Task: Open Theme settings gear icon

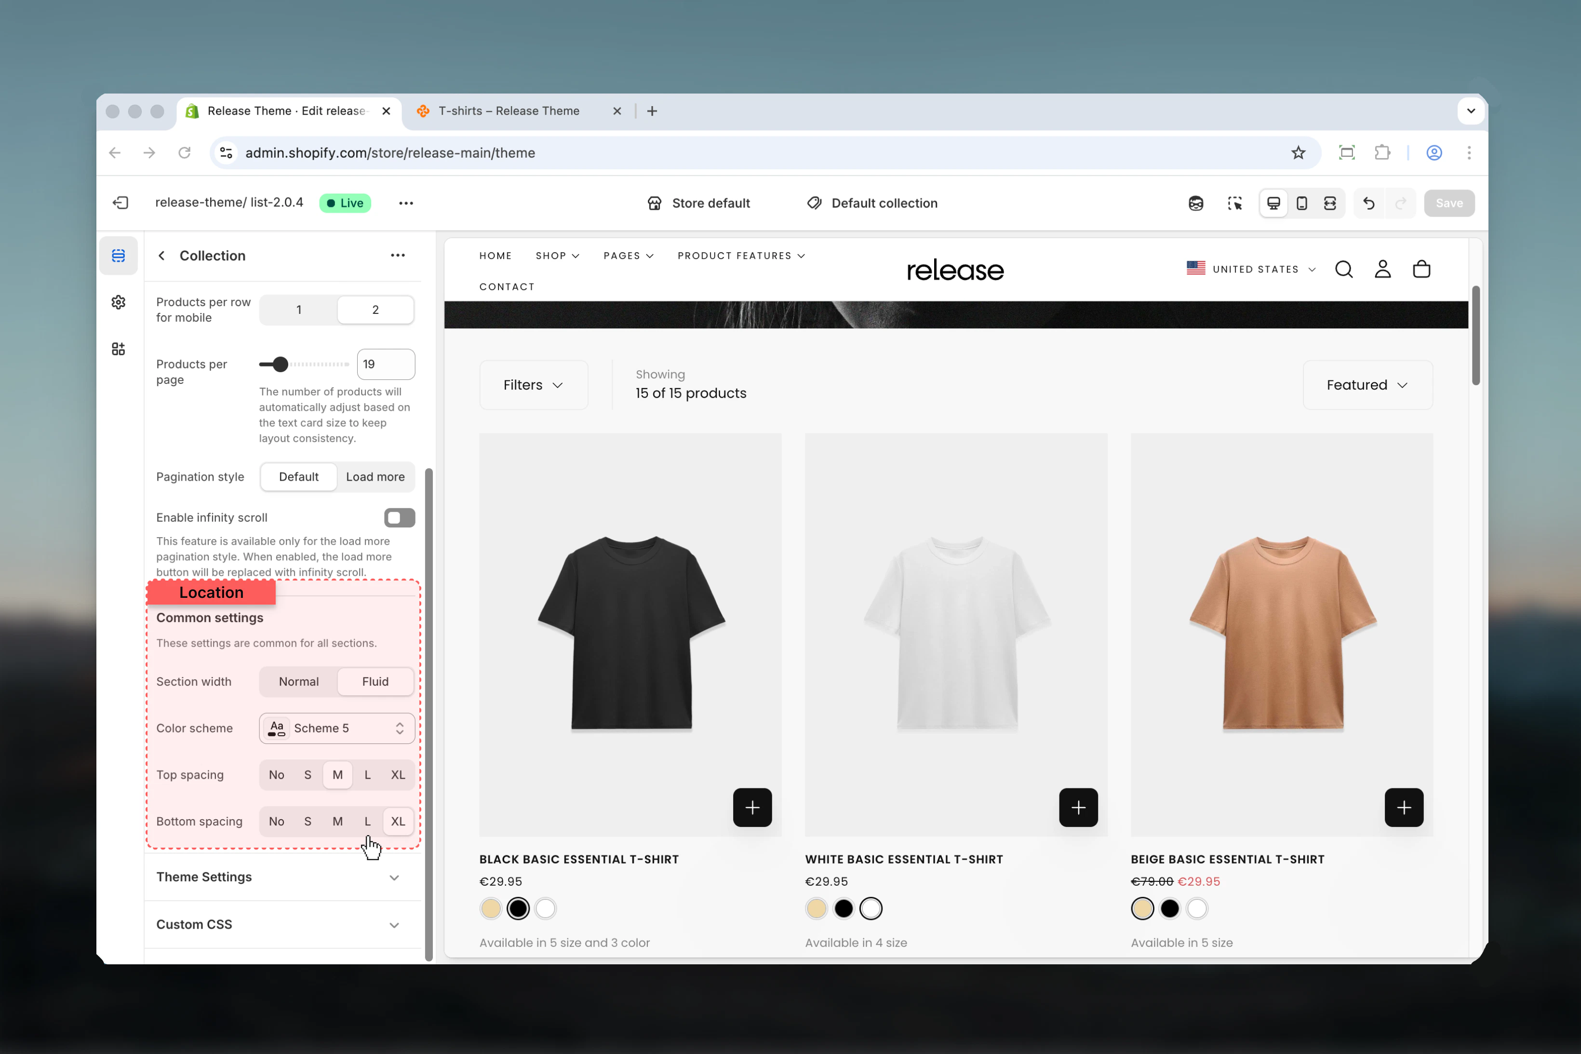Action: (118, 302)
